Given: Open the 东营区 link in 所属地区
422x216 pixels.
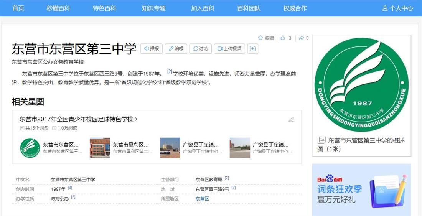Looking at the screenshot, I should [x=202, y=199].
